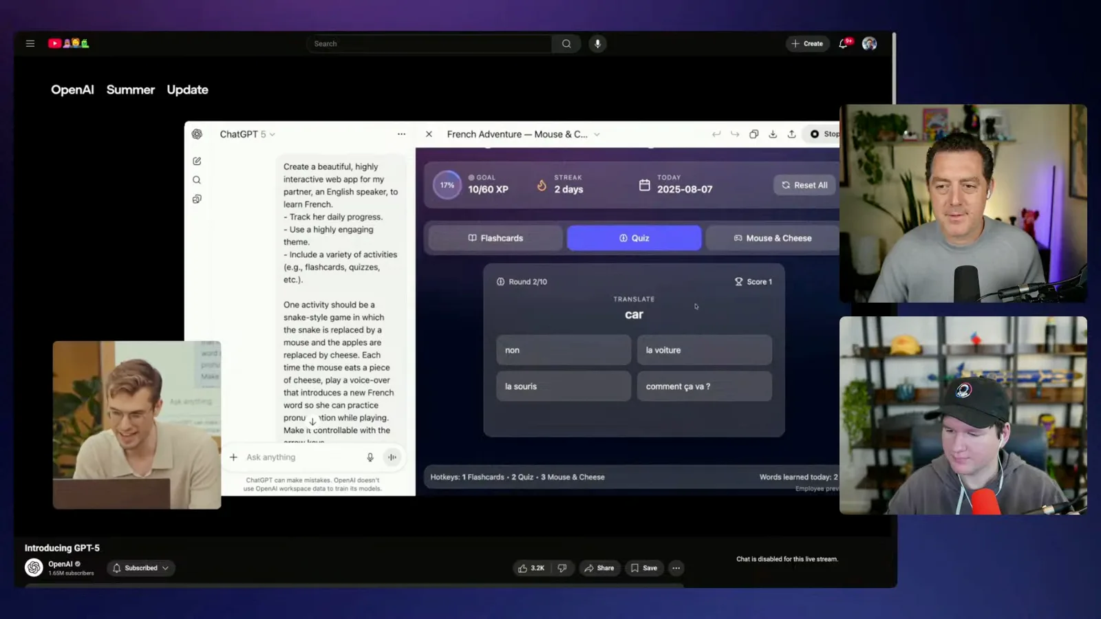Open the three-dot conversation options menu
This screenshot has width=1101, height=619.
[401, 134]
